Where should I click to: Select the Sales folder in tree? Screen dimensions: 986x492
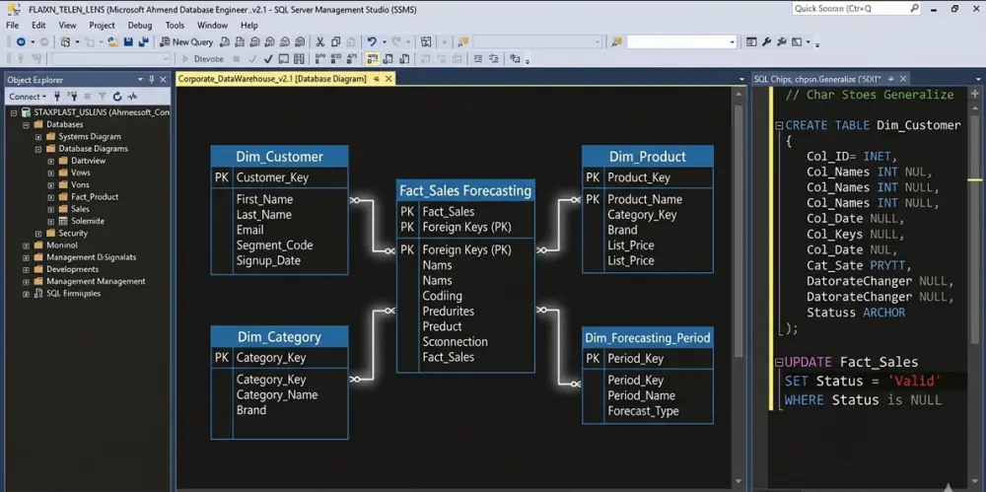80,209
